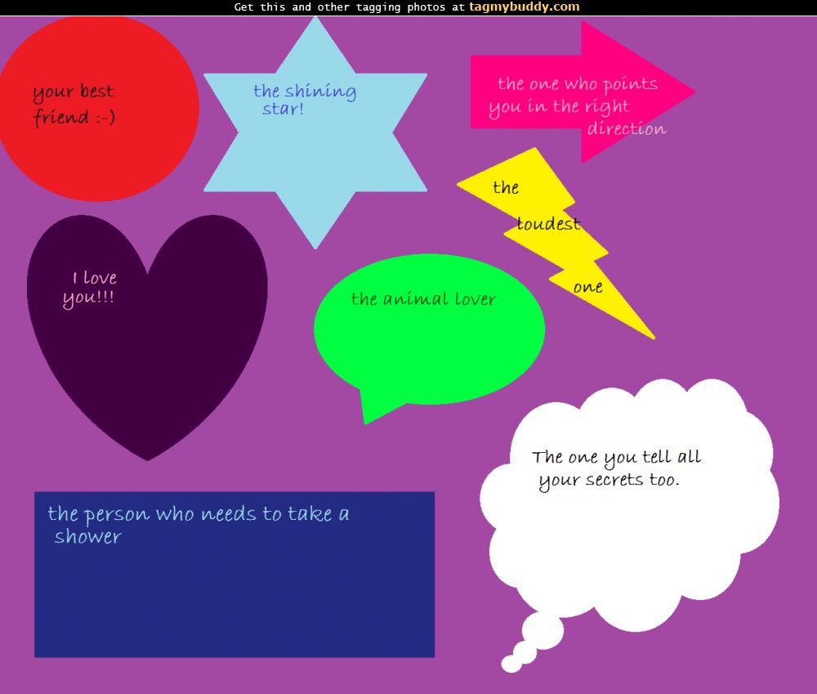Click the word 'one' on the lightning bolt
This screenshot has height=694, width=817.
click(587, 287)
